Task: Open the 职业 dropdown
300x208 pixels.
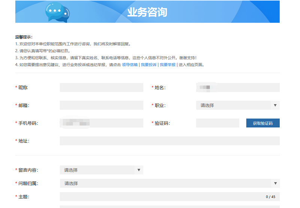Action: [238, 105]
